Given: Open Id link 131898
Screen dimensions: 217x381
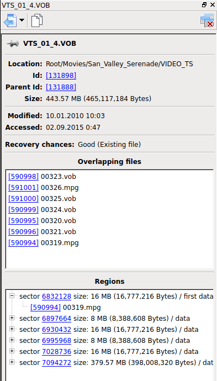Looking at the screenshot, I should pyautogui.click(x=61, y=76).
